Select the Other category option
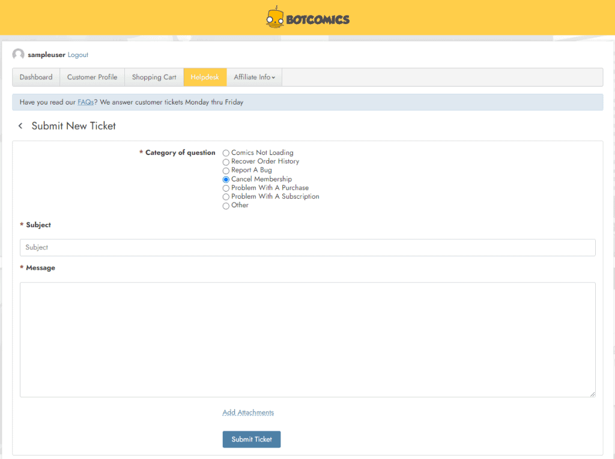615x459 pixels. pyautogui.click(x=226, y=206)
